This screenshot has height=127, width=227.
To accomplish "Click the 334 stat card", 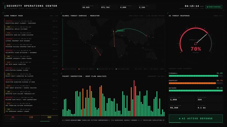I will click(210, 99).
